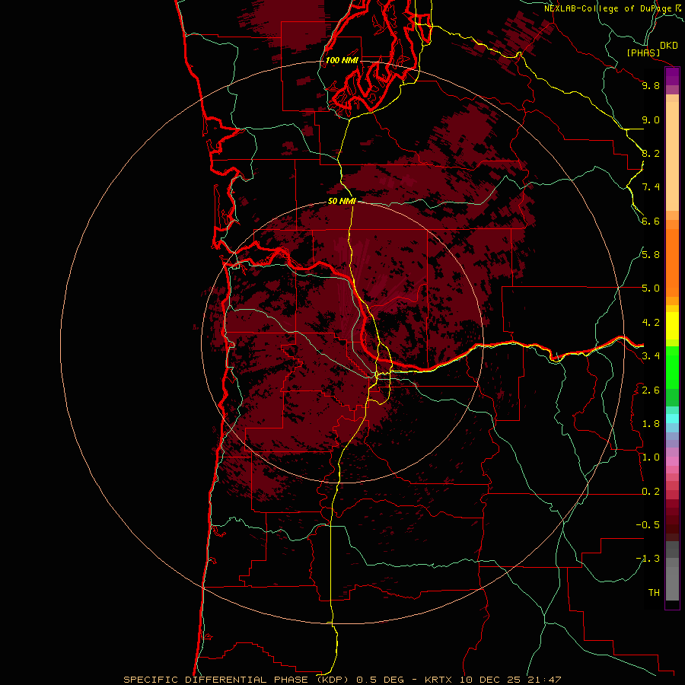Click the NEXLAB-College of DuPage credit text

pyautogui.click(x=607, y=8)
